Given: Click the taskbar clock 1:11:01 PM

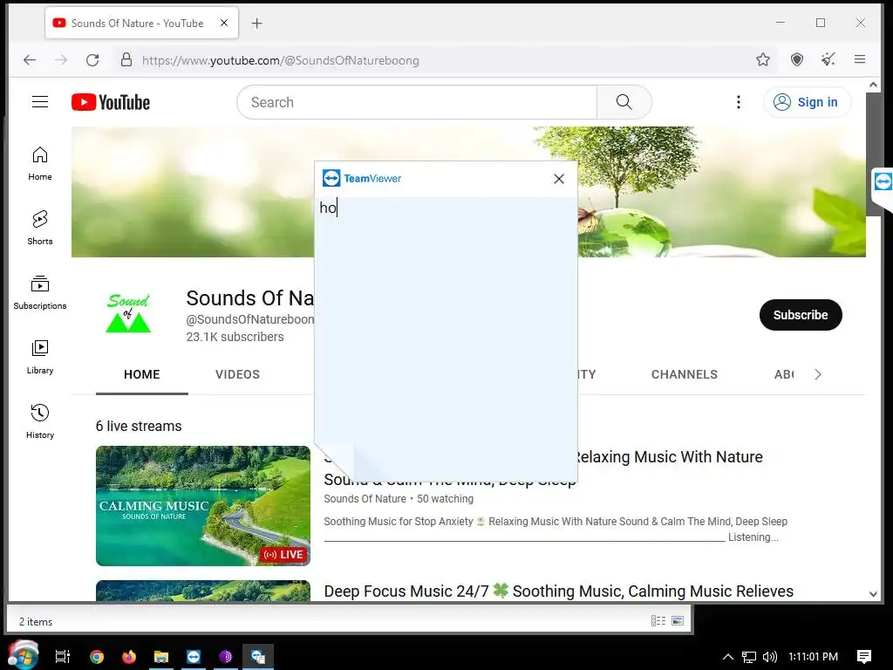Looking at the screenshot, I should pos(814,657).
